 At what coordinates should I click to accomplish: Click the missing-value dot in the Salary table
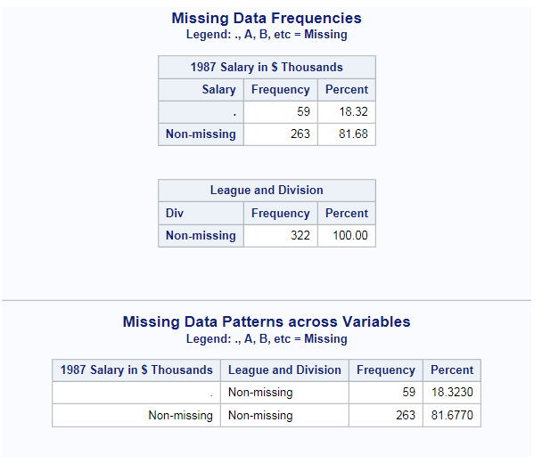pyautogui.click(x=233, y=112)
